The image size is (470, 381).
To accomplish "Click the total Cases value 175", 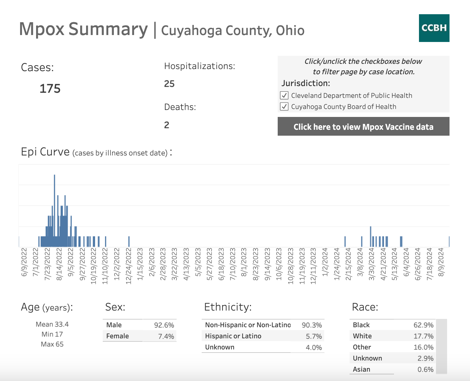I will (x=50, y=88).
